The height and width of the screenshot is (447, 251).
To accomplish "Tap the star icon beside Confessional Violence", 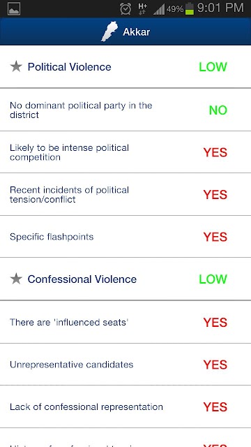I will [16, 279].
